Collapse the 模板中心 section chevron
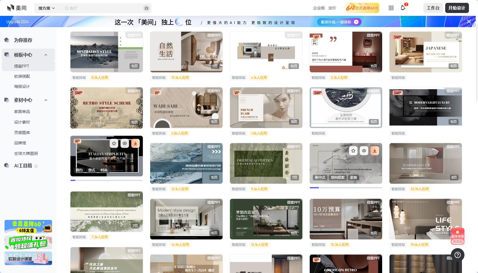Screen dimensions: 478x273 tap(46, 55)
